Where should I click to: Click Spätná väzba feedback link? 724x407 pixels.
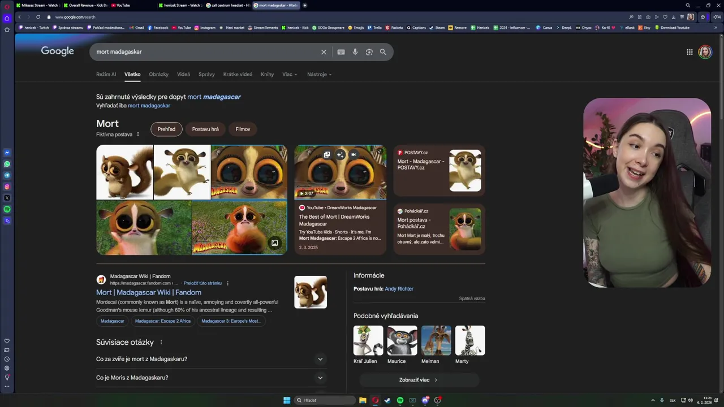(x=472, y=298)
